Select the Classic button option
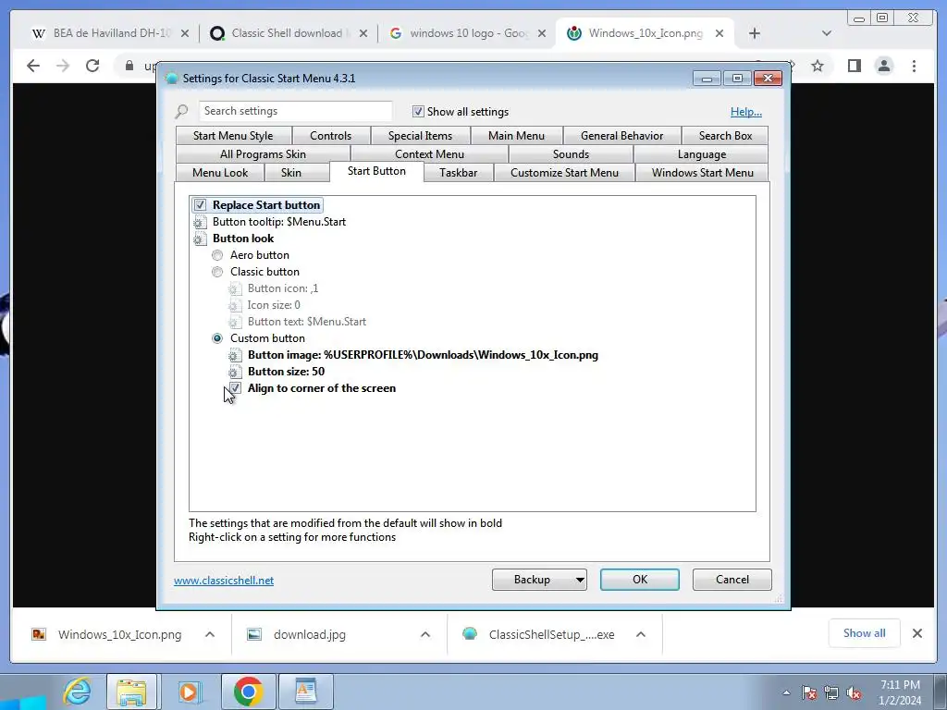 [217, 273]
